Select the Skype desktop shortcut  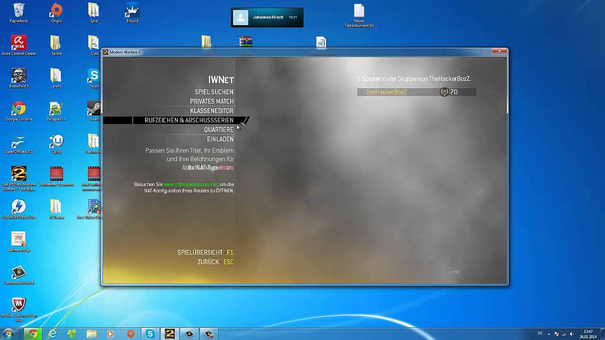(x=94, y=78)
